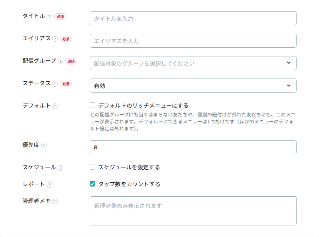The width and height of the screenshot is (319, 237).
Task: Open the 配信グループ selection dropdown
Action: tap(193, 63)
